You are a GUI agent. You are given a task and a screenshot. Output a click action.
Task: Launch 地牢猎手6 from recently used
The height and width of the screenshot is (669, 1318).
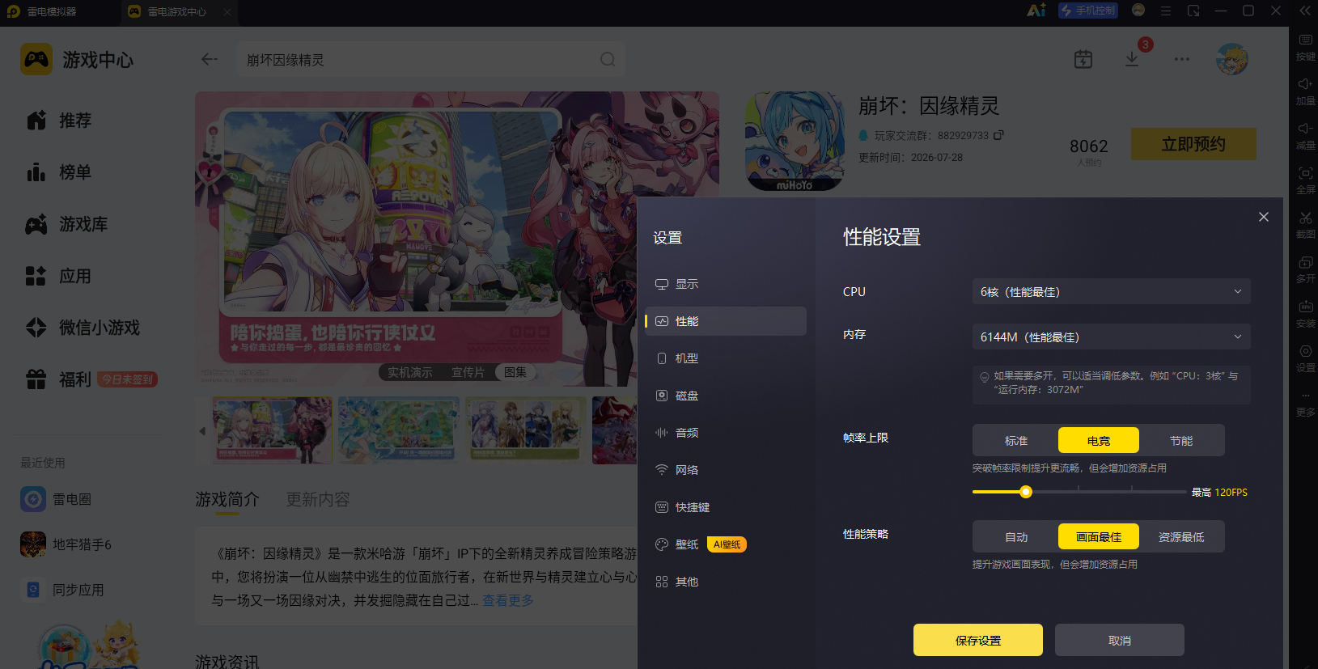click(66, 544)
